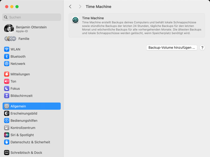Open Fokus settings
This screenshot has width=210, height=157.
tap(32, 89)
